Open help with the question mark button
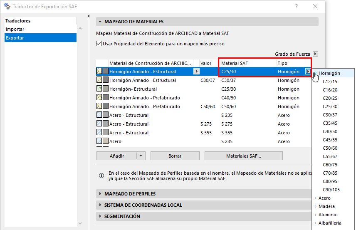Image resolution: width=356 pixels, height=230 pixels. point(296,6)
